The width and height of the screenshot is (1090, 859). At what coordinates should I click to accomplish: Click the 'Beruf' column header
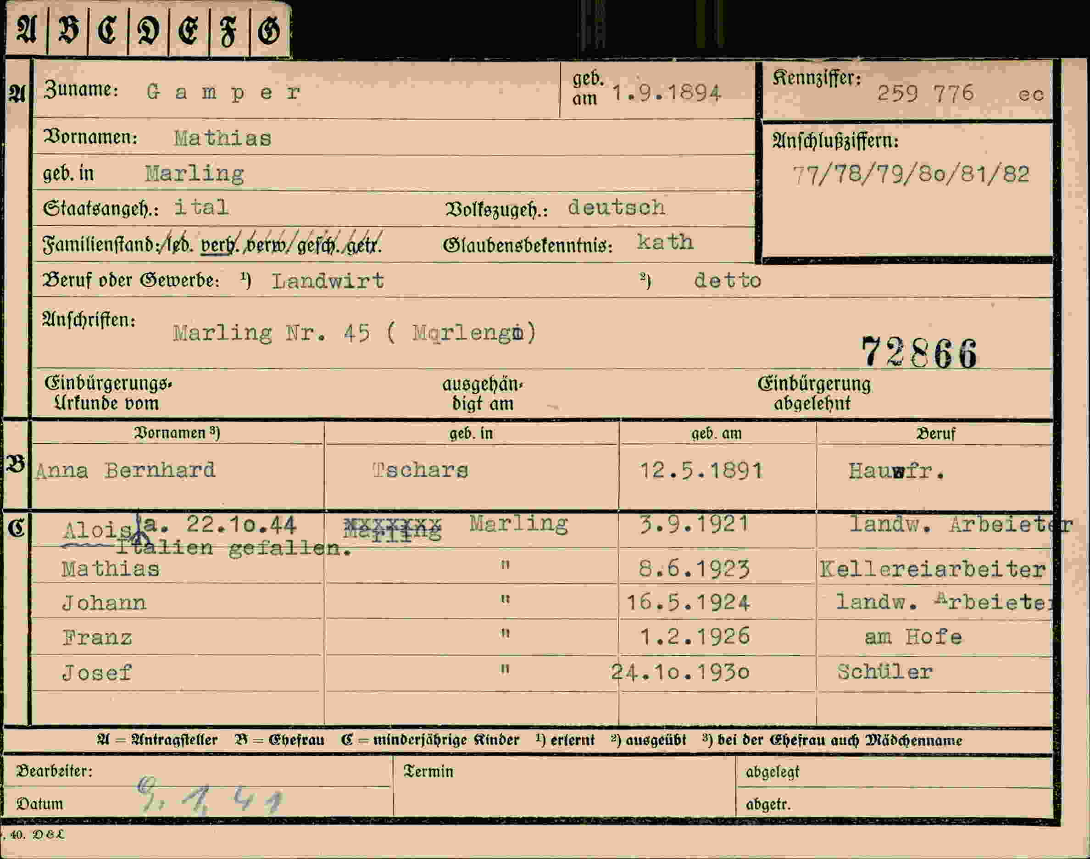936,434
